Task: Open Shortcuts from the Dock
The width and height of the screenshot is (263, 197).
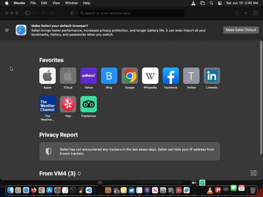Action: [147, 190]
